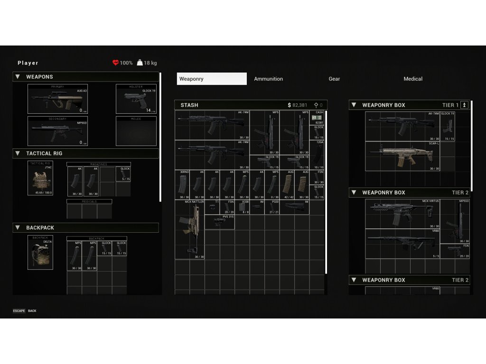Image resolution: width=486 pixels, height=364 pixels.
Task: Select the Delta backpack item
Action: point(40,252)
